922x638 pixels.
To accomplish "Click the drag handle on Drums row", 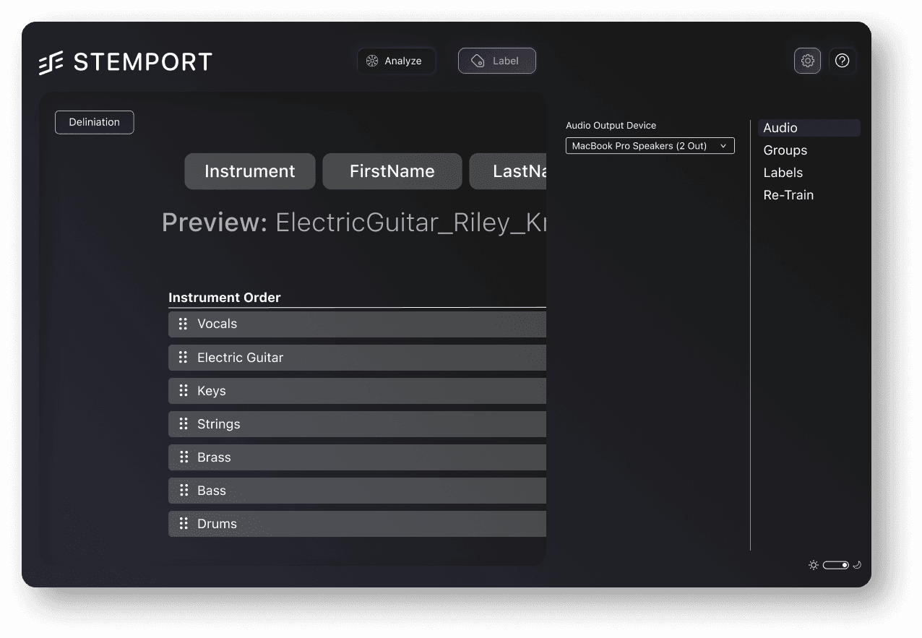I will (183, 523).
